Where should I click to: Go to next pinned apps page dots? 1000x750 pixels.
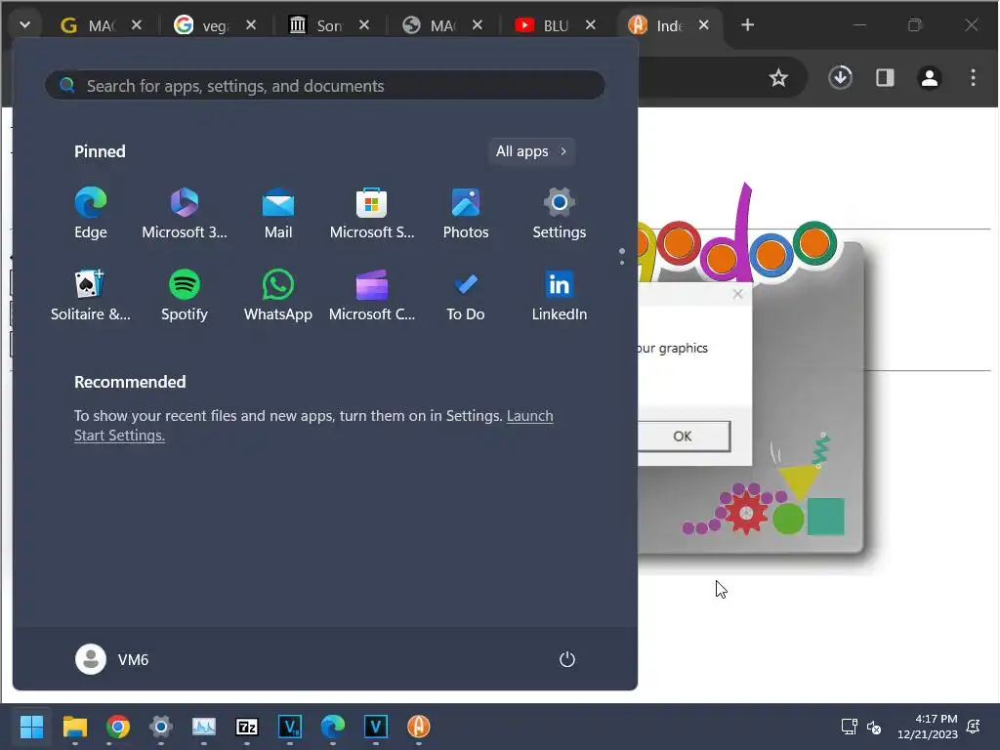tap(622, 257)
